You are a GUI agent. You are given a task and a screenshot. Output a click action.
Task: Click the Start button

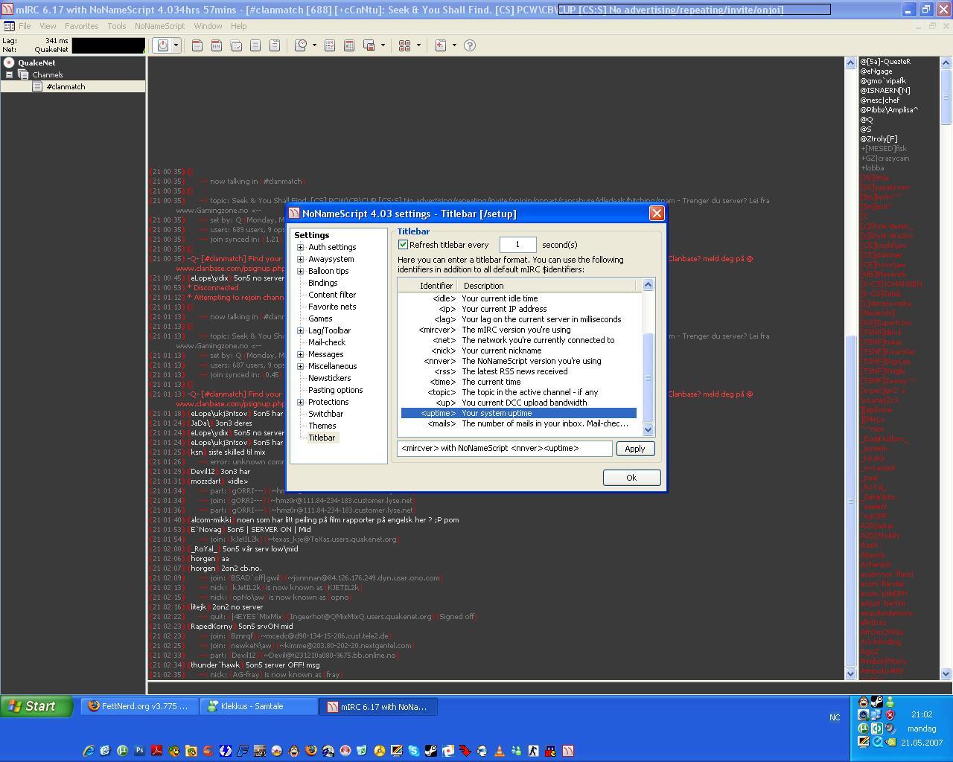[x=36, y=706]
